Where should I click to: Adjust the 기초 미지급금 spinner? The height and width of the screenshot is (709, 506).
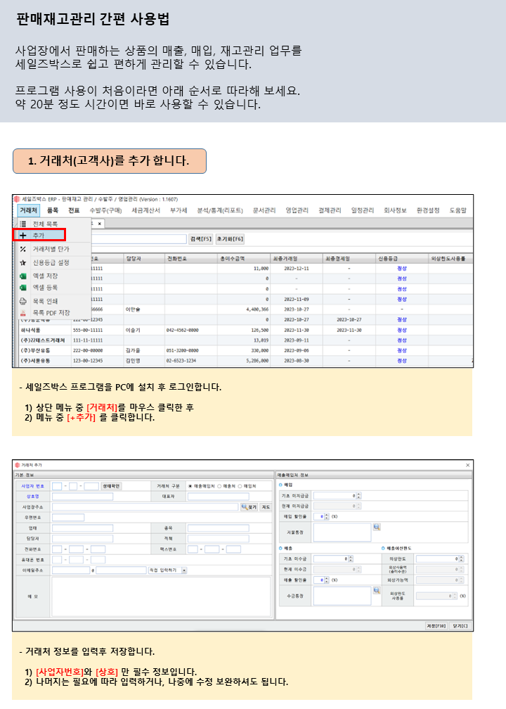point(359,496)
